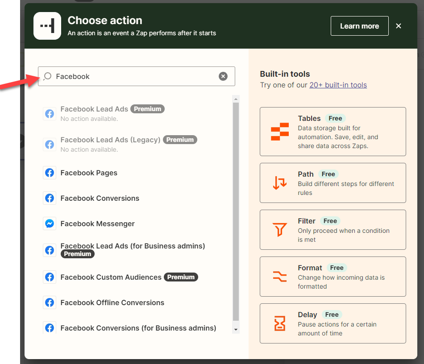Screen dimensions: 424x364
Task: Click Facebook Lead Ads (for Business admins) icon
Action: click(50, 250)
